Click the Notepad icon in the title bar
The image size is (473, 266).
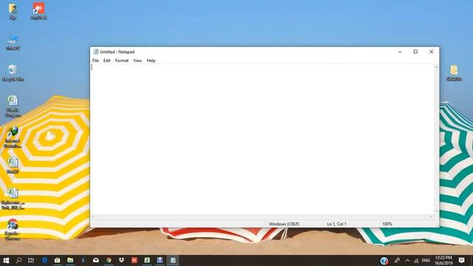[x=96, y=52]
